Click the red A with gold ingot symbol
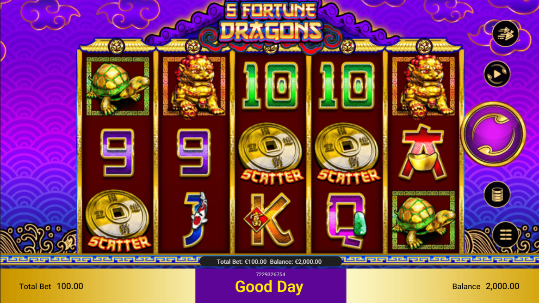 click(423, 153)
